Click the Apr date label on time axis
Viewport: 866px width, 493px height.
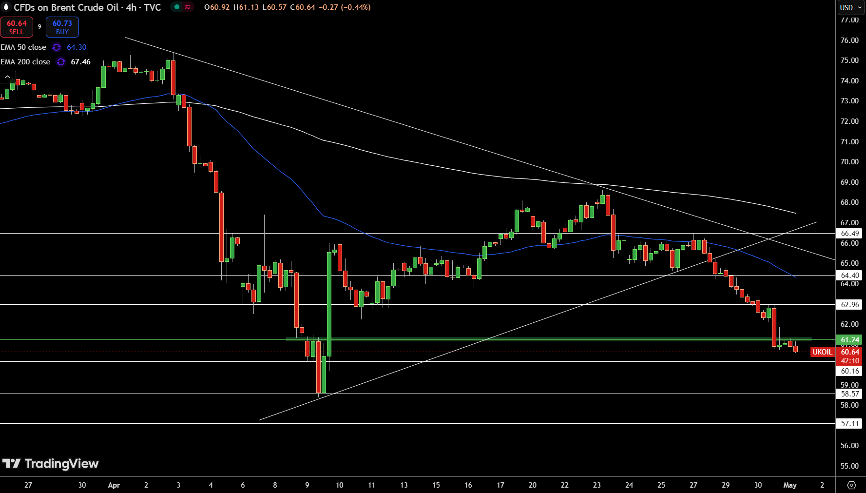click(x=114, y=485)
